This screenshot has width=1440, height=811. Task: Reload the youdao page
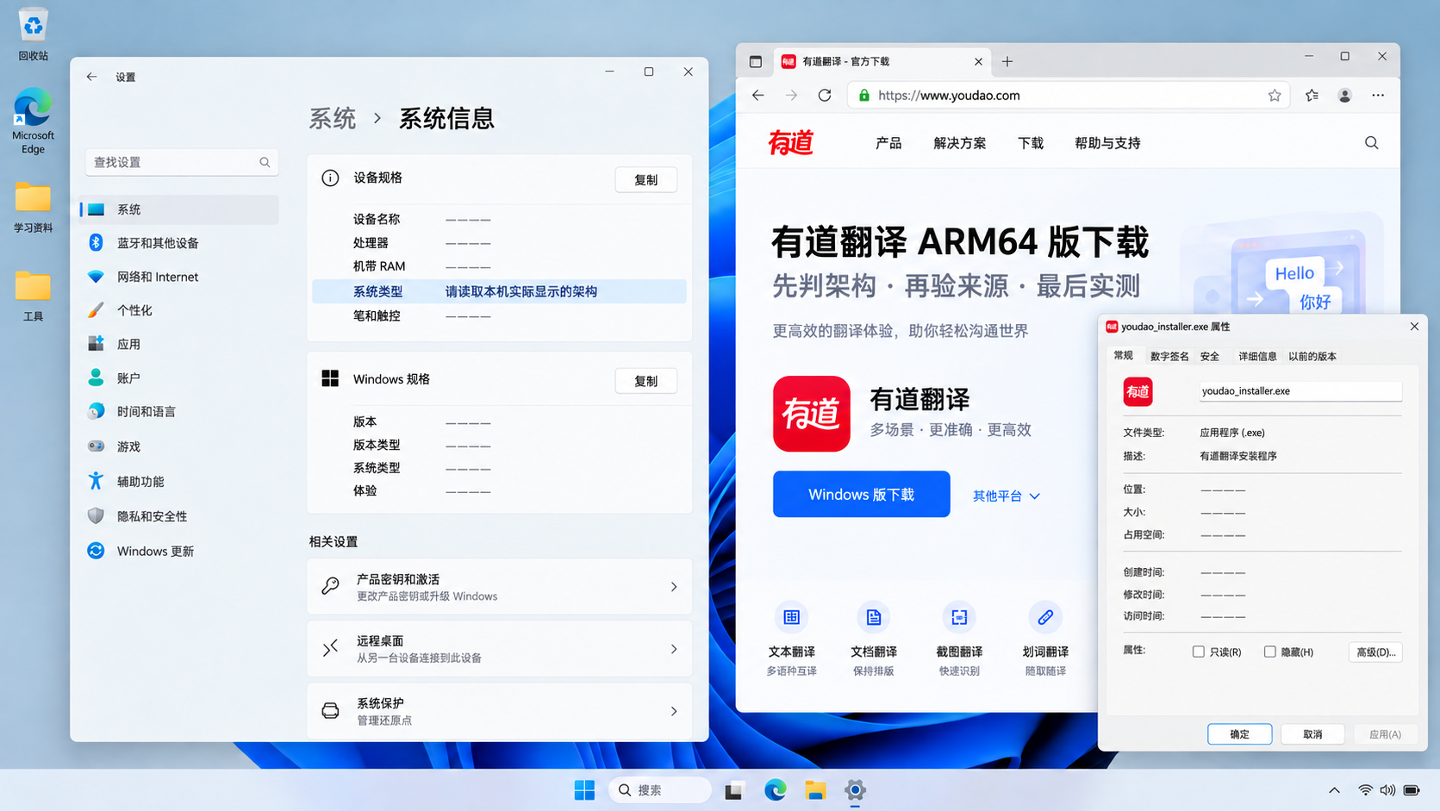[x=825, y=96]
